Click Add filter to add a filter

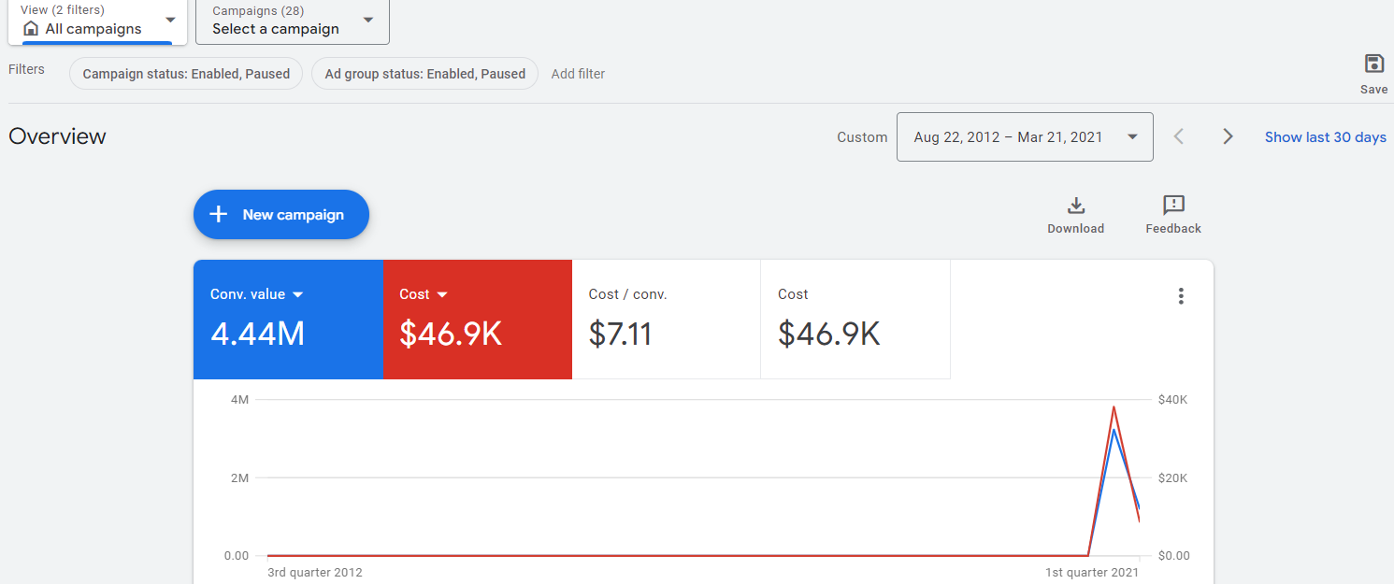tap(578, 73)
